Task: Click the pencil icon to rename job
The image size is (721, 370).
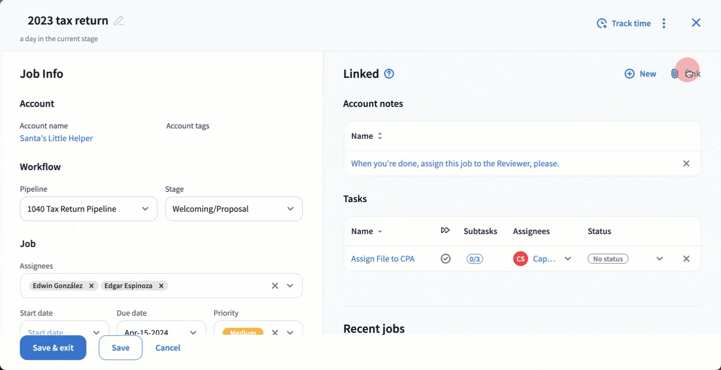Action: pos(118,21)
